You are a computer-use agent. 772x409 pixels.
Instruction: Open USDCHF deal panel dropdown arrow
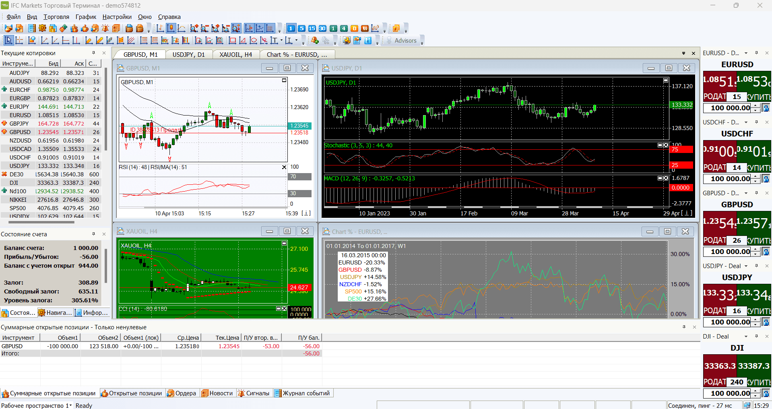[746, 122]
